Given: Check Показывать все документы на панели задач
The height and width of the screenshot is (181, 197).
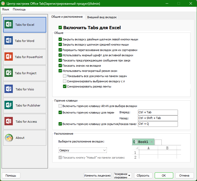Looking at the screenshot, I should pyautogui.click(x=65, y=76).
